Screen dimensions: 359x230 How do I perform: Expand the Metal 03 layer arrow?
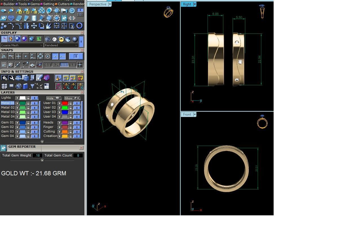point(17,112)
